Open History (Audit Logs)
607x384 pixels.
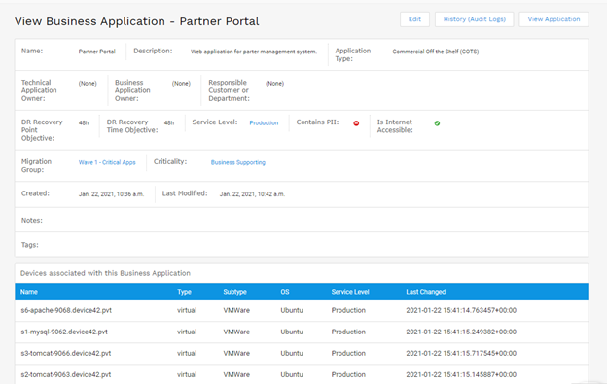(475, 19)
